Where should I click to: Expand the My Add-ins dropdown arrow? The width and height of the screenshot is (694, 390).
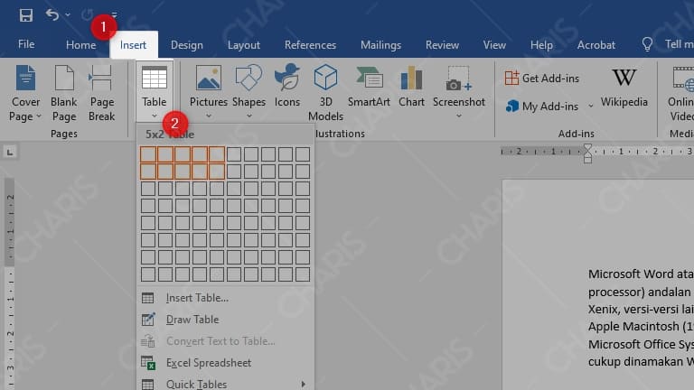[x=590, y=107]
